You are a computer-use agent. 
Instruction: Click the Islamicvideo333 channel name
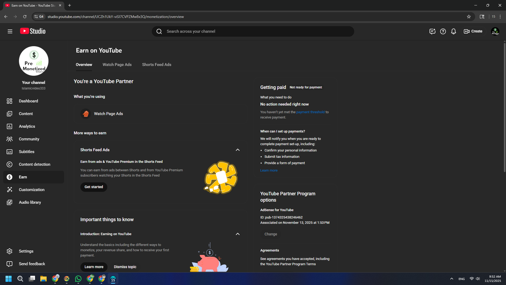[x=34, y=88]
